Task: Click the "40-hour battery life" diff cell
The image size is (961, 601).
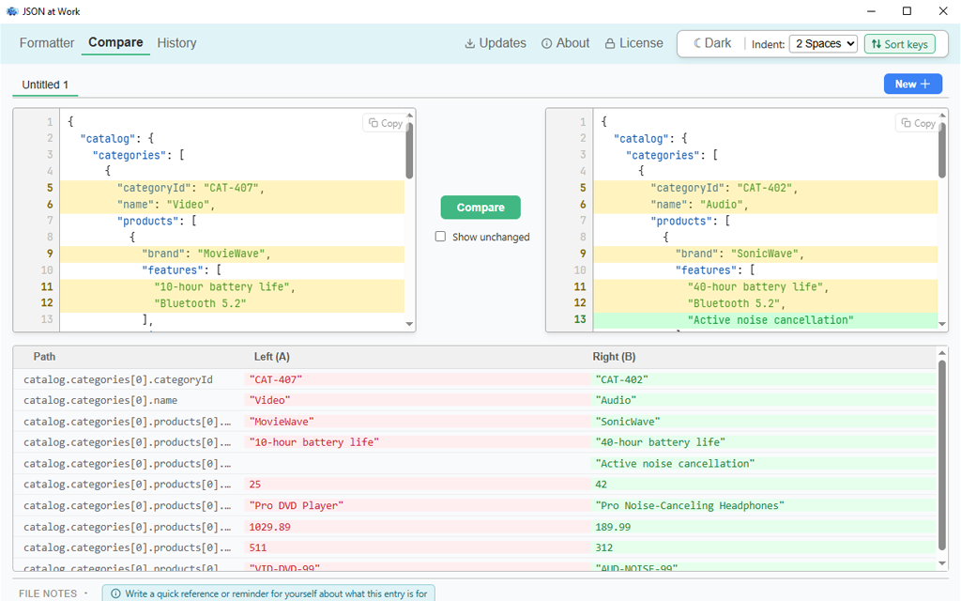Action: pyautogui.click(x=764, y=442)
